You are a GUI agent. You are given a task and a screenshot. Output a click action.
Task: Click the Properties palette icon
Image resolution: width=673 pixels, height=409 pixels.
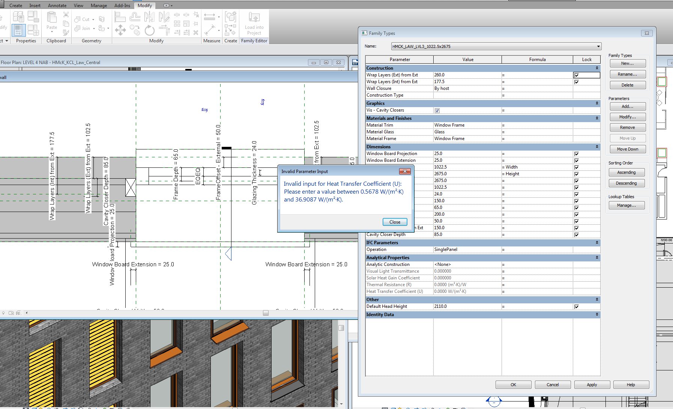[18, 30]
